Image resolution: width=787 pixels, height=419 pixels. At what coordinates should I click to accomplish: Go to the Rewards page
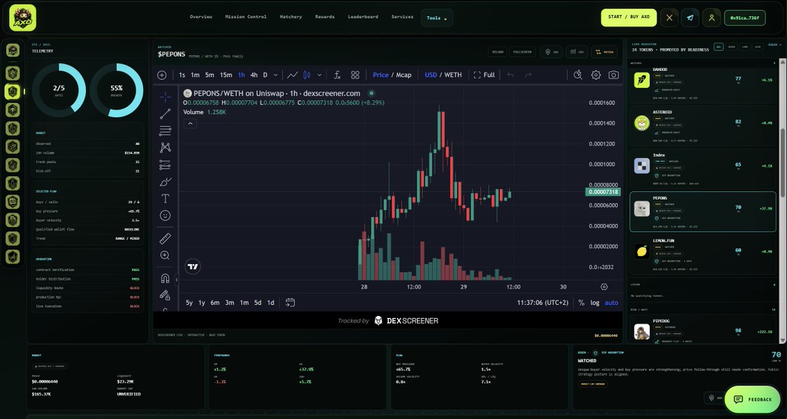pos(325,16)
